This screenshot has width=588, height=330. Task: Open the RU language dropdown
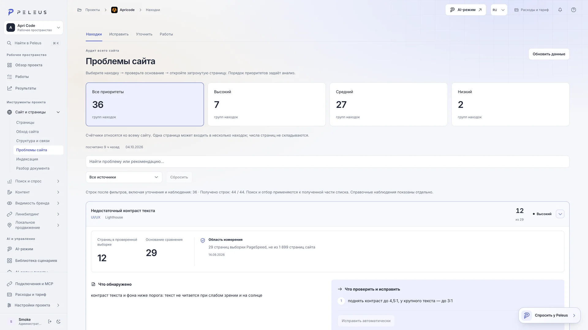click(x=499, y=10)
